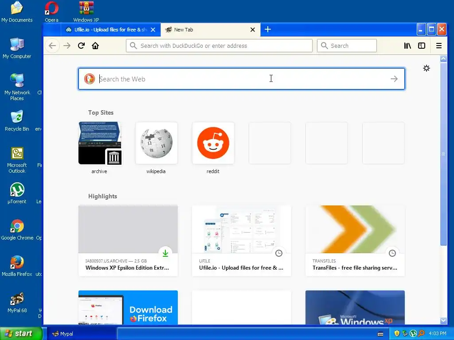Viewport: 454px width, 340px height.
Task: Click the Highlights heading
Action: pyautogui.click(x=102, y=196)
